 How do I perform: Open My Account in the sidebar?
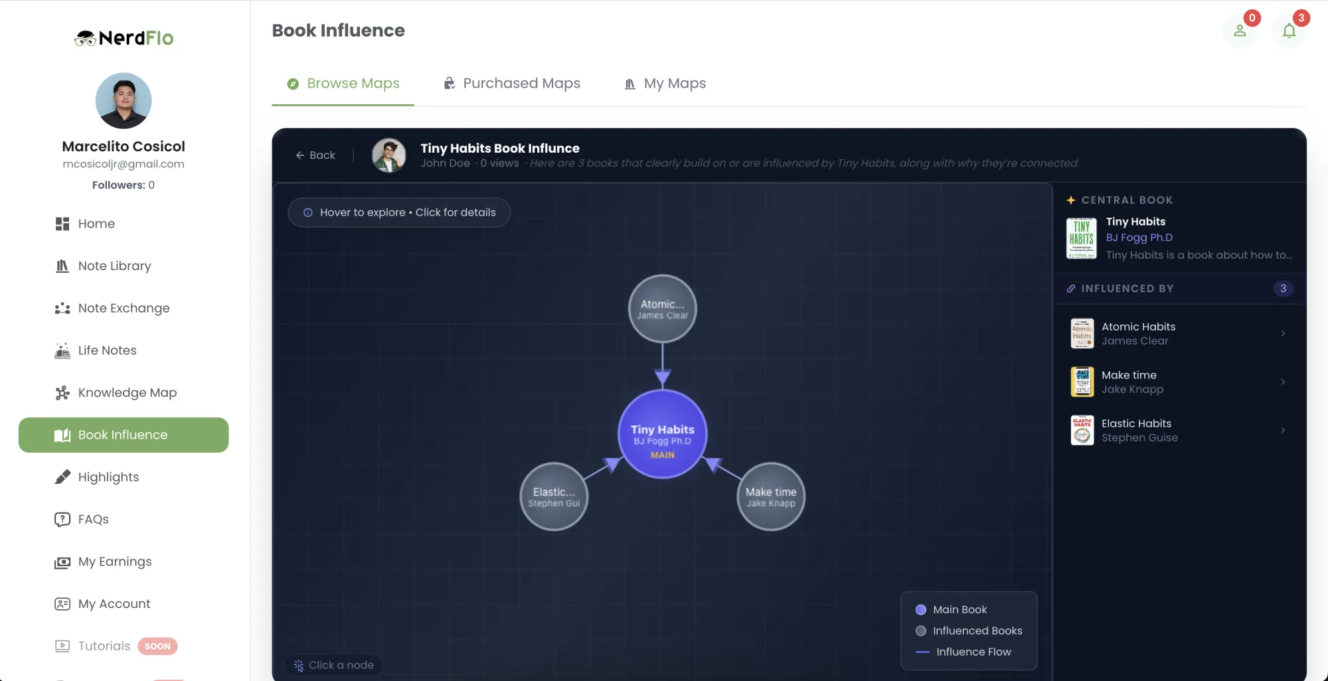point(124,604)
